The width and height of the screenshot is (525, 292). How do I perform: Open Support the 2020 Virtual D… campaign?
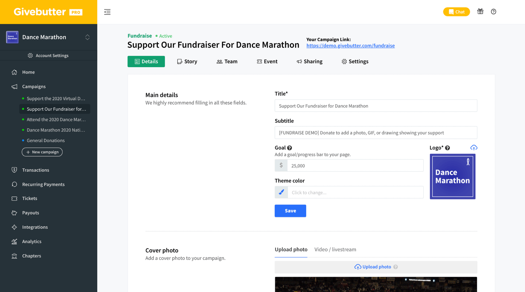click(56, 99)
